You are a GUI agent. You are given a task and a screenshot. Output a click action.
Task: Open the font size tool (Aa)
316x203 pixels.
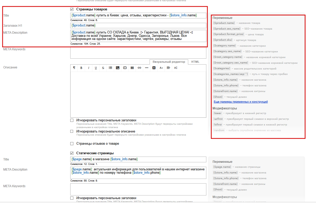click(x=161, y=68)
